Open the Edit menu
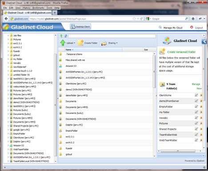208x171 pixels. 11,8
